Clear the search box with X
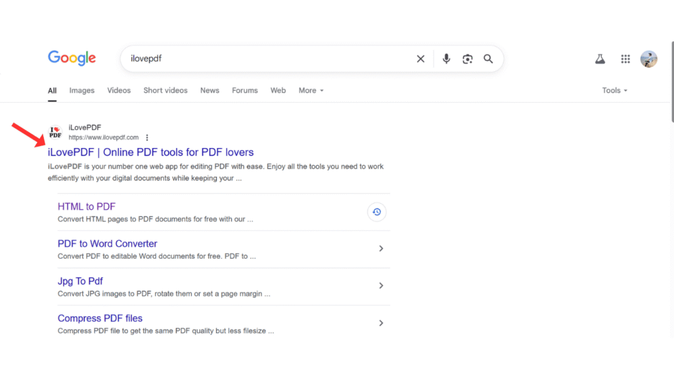 [x=421, y=59]
